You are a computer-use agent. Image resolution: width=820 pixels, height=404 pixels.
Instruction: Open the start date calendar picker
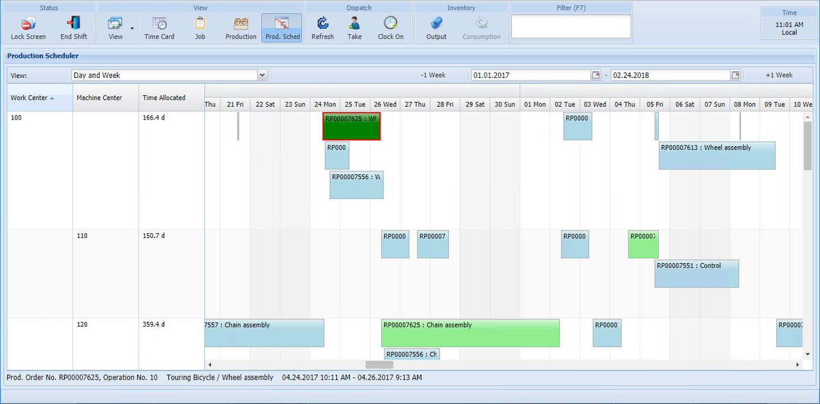coord(595,75)
